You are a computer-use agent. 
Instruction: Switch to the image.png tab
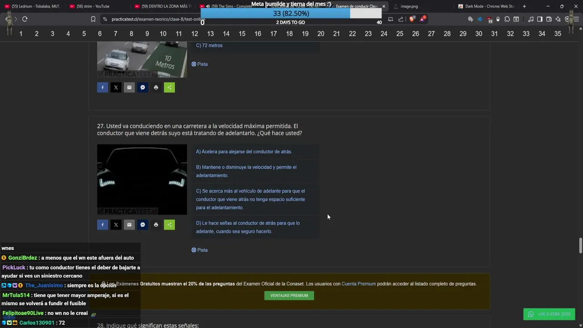[x=421, y=6]
